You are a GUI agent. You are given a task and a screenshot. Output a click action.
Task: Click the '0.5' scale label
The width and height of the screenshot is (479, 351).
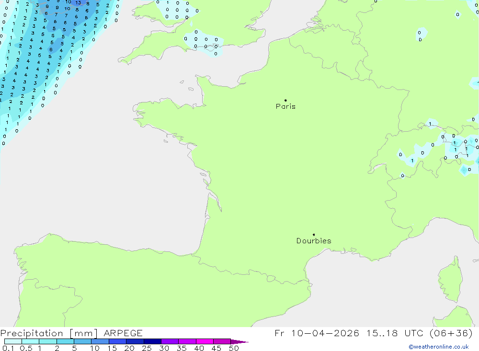[26, 348]
